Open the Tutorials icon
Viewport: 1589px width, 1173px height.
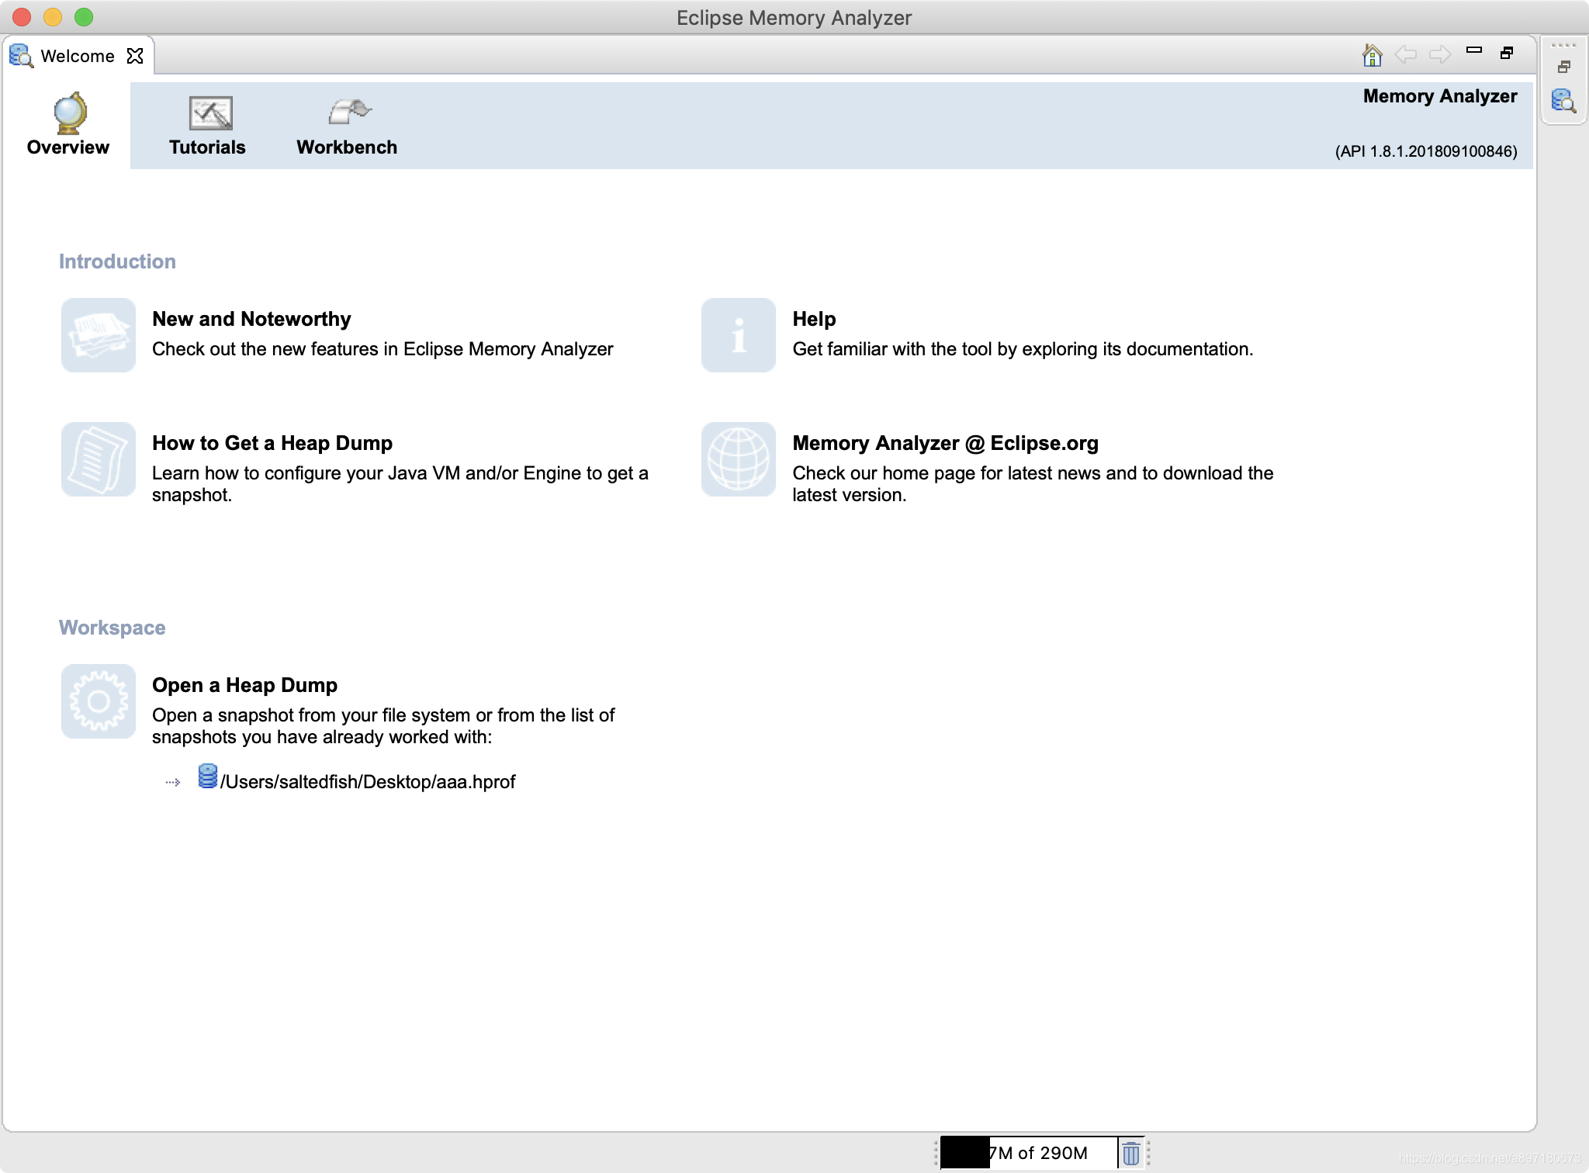pos(210,113)
